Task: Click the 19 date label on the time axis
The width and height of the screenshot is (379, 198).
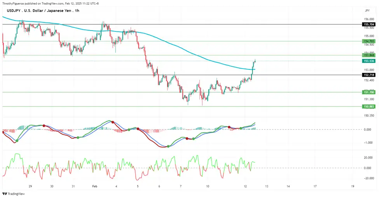Action: pyautogui.click(x=353, y=186)
